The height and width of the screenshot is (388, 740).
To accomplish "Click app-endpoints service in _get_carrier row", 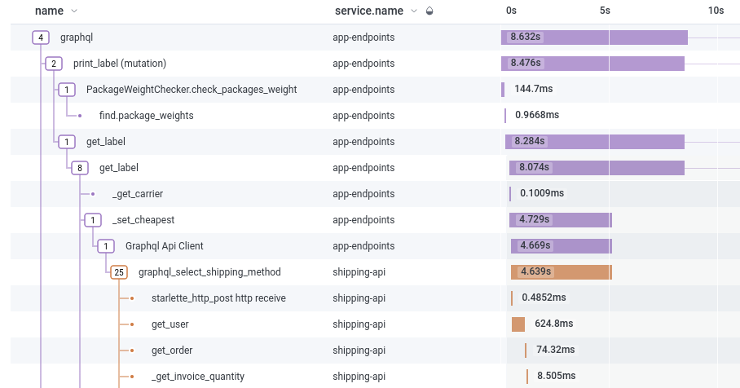I will coord(363,193).
